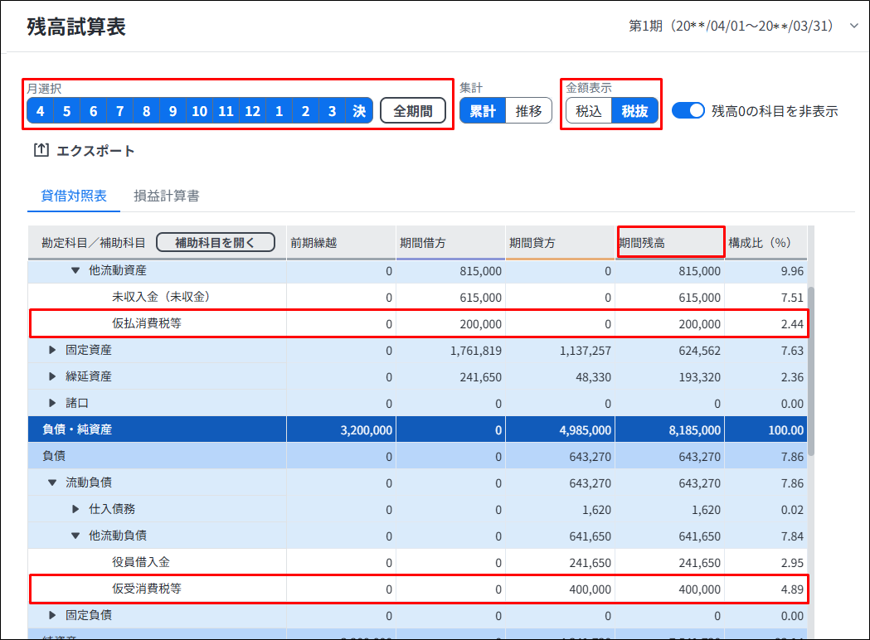Expand the 諸口 row
Image resolution: width=870 pixels, height=640 pixels.
52,403
